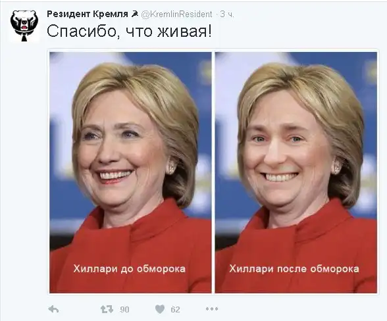Click the earring in the left photo
This screenshot has height=321, width=387.
pyautogui.click(x=171, y=166)
